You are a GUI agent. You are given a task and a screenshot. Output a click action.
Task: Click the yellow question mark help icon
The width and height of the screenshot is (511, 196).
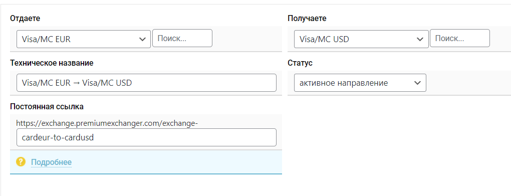pos(21,162)
